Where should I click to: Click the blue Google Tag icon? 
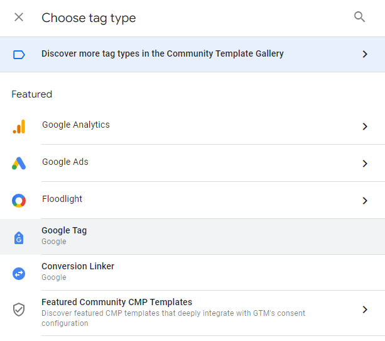point(19,238)
